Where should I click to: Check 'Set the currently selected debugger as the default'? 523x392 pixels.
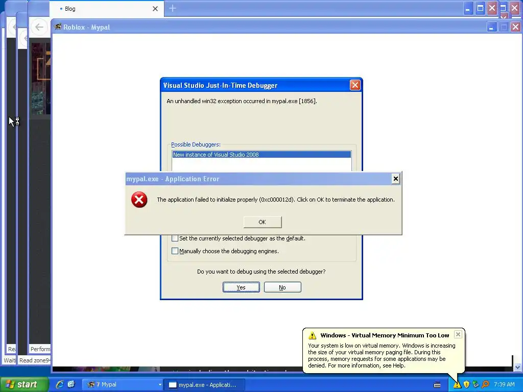coord(175,238)
